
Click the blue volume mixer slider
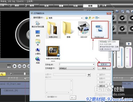click(122, 57)
